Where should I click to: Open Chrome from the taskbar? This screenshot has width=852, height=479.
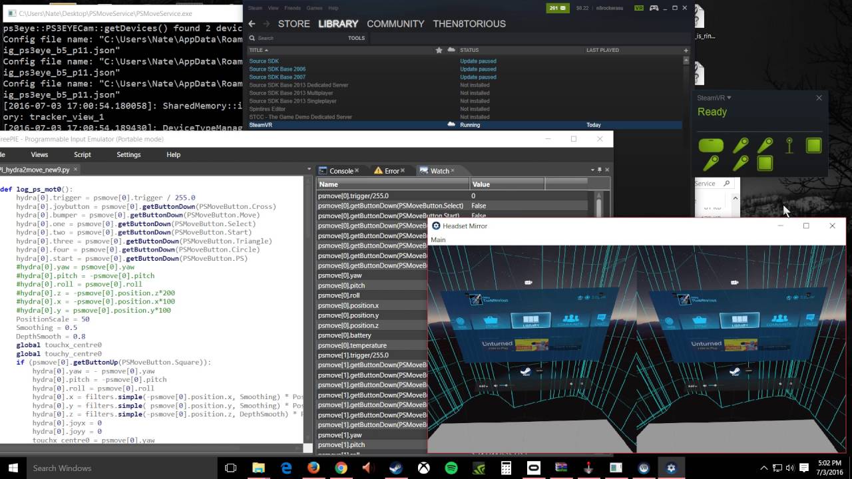coord(341,468)
